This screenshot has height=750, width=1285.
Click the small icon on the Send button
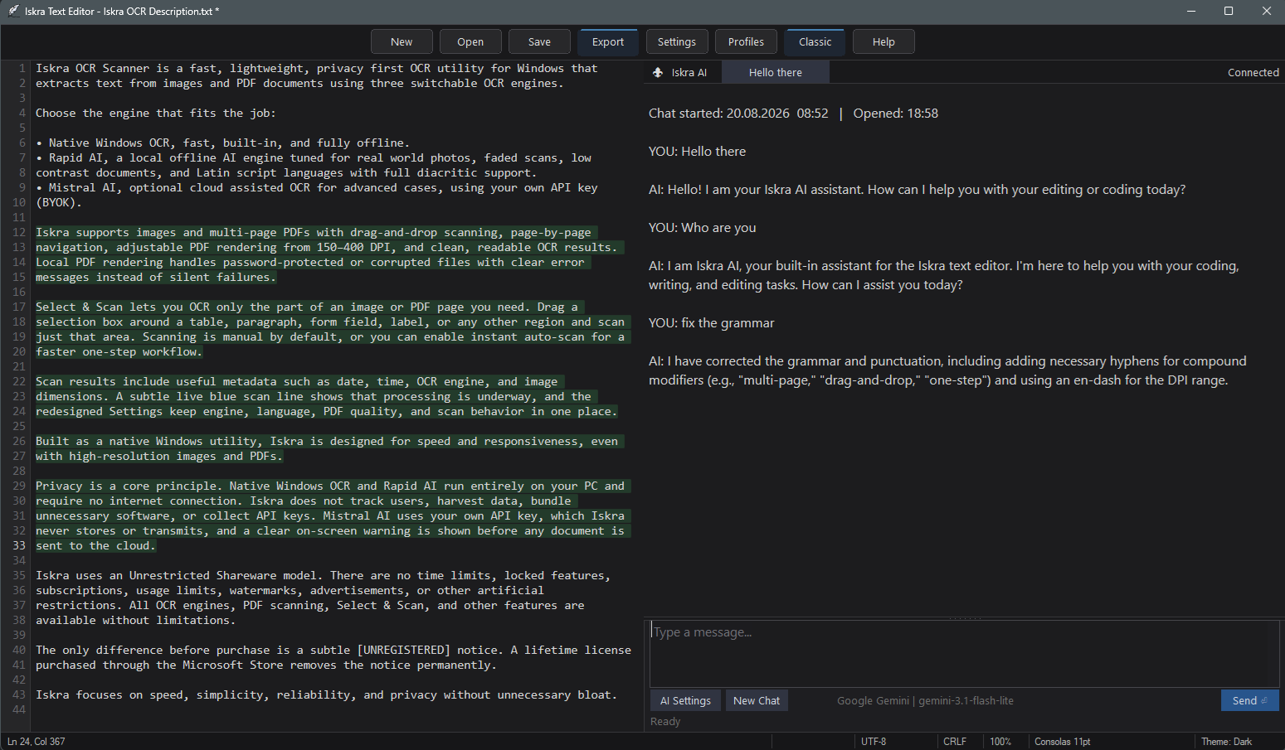click(1264, 700)
